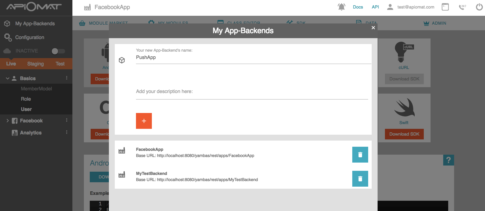This screenshot has height=211, width=485.
Task: Click the power logout icon
Action: [x=479, y=7]
